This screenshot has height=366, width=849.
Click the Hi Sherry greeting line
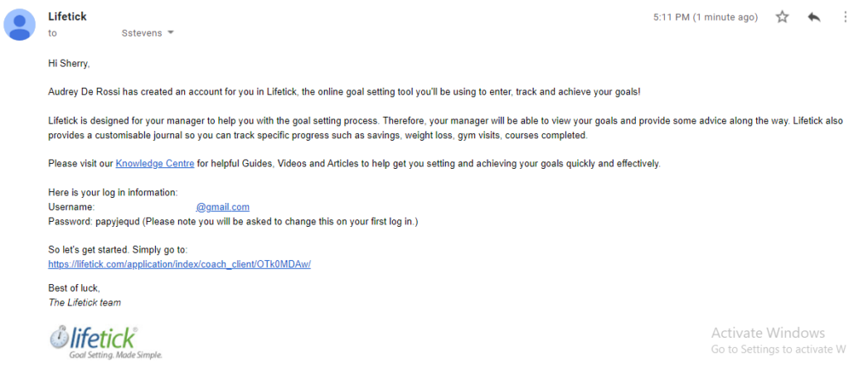click(x=69, y=65)
